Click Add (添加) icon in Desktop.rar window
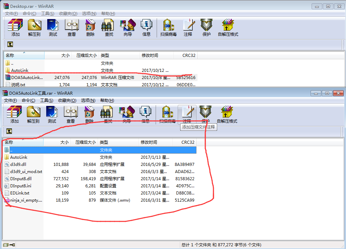The width and height of the screenshot is (346, 249). click(x=15, y=28)
